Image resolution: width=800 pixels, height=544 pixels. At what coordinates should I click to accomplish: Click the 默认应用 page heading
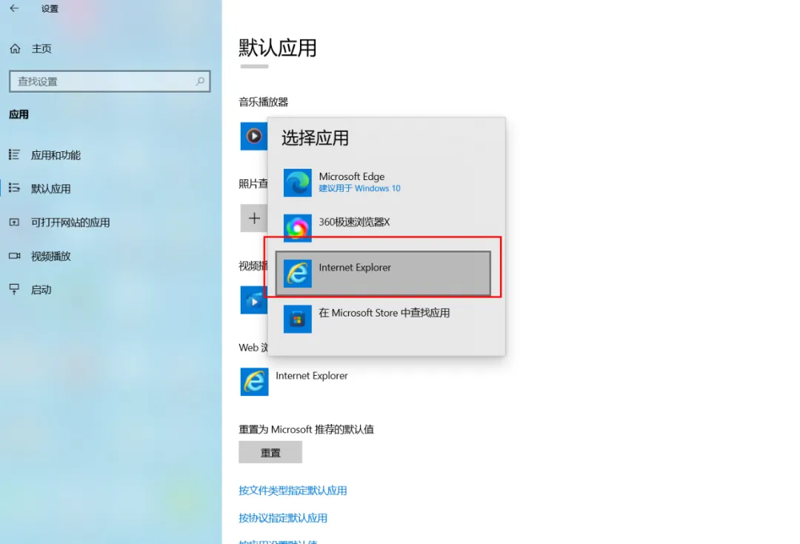point(278,48)
